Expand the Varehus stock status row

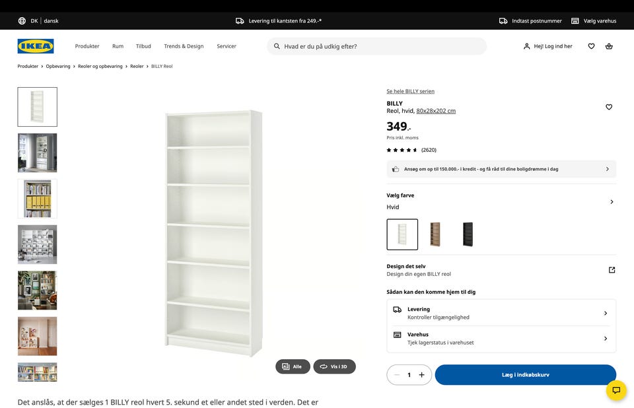pos(605,339)
